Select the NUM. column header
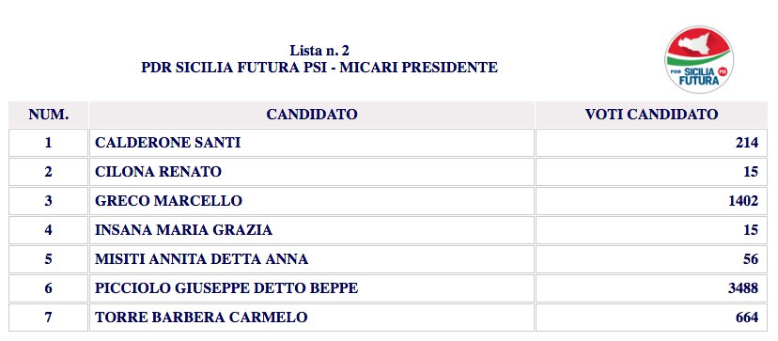The height and width of the screenshot is (341, 778). [x=48, y=115]
